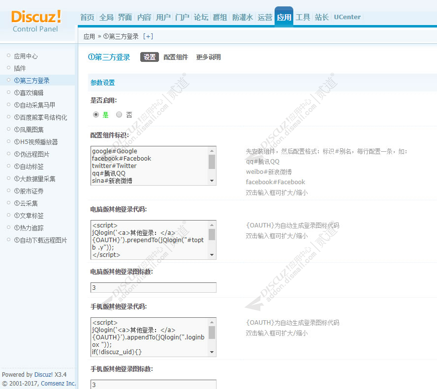
Task: Open the 门户 top navigation tab
Action: pyautogui.click(x=182, y=17)
